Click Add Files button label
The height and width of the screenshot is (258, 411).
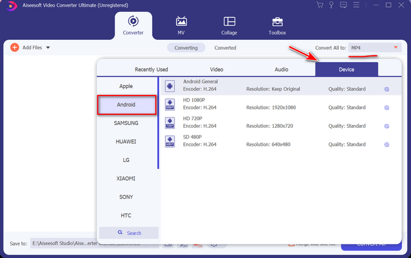click(32, 47)
